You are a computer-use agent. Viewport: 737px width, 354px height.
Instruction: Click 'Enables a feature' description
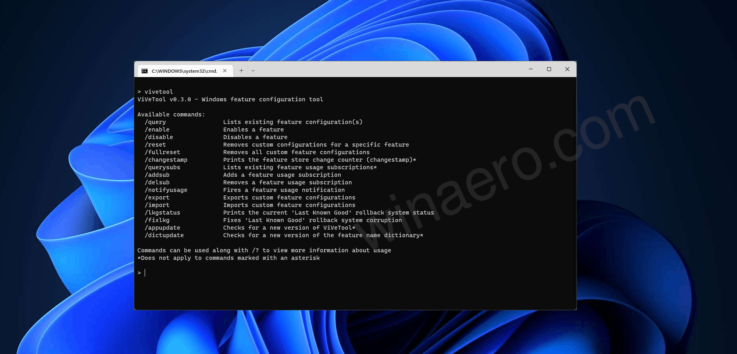(x=253, y=130)
